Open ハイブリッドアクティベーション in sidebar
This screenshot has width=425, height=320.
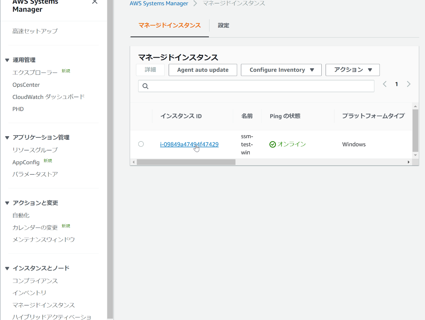[x=52, y=317]
